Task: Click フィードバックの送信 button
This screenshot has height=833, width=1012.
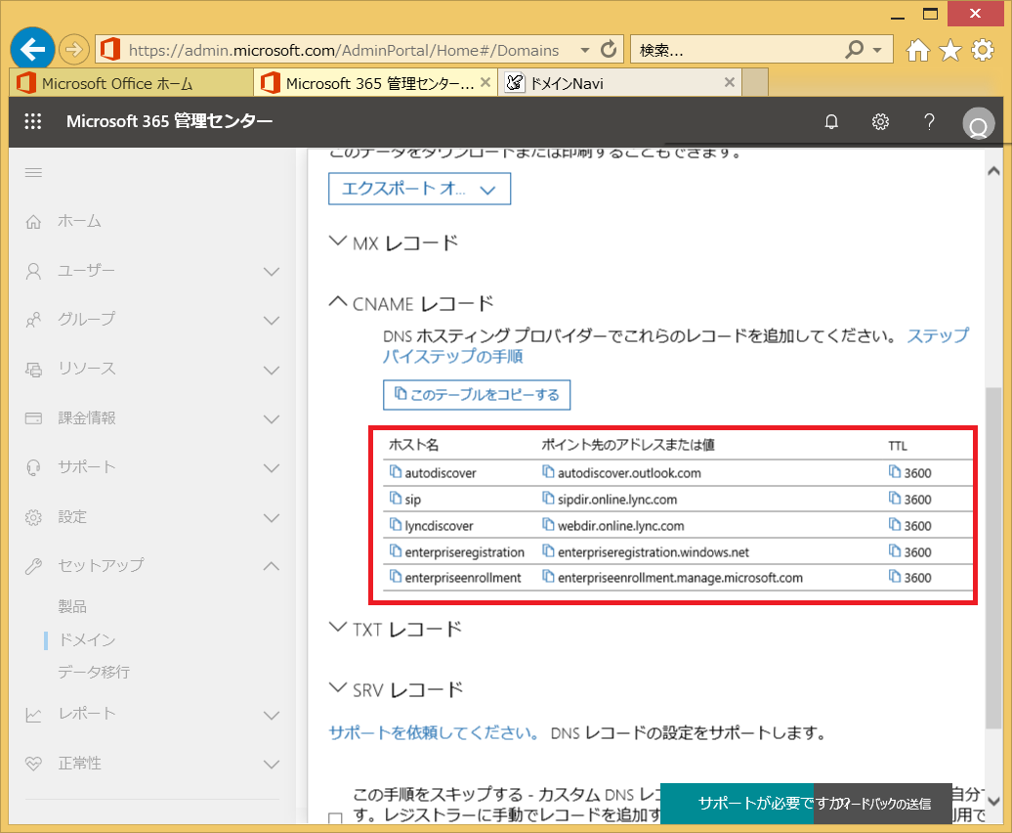Action: point(883,804)
